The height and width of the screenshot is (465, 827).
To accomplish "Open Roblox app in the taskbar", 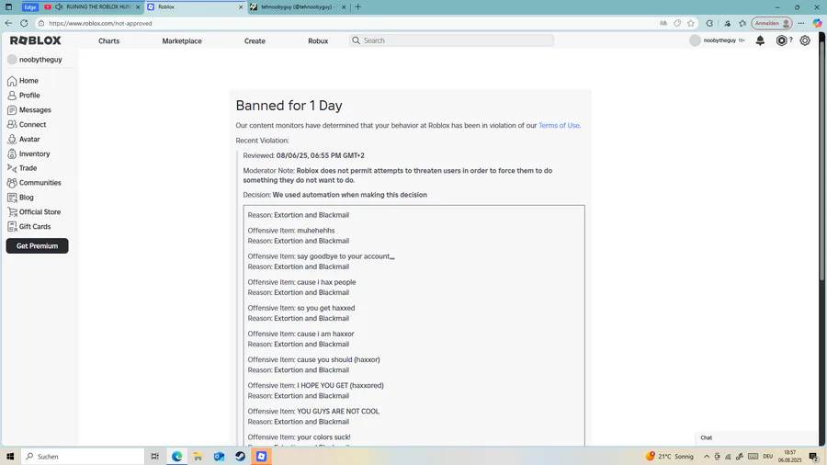I will pos(262,456).
